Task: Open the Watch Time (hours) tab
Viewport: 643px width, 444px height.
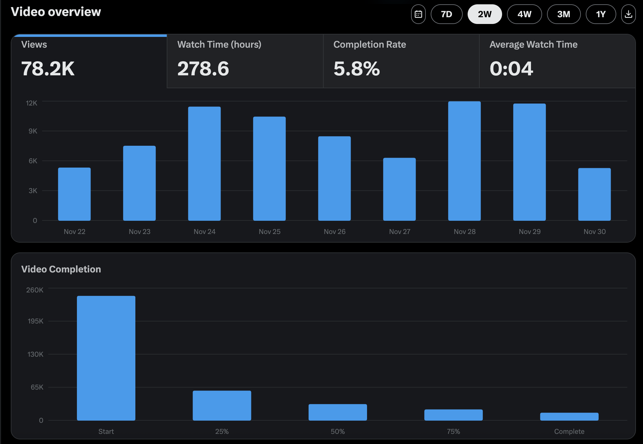Action: click(x=245, y=61)
